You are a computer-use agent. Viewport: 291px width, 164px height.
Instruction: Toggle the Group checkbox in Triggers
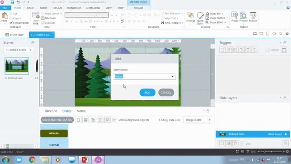tap(267, 50)
